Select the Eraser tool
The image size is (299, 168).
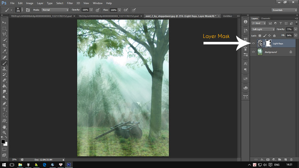tap(4, 80)
